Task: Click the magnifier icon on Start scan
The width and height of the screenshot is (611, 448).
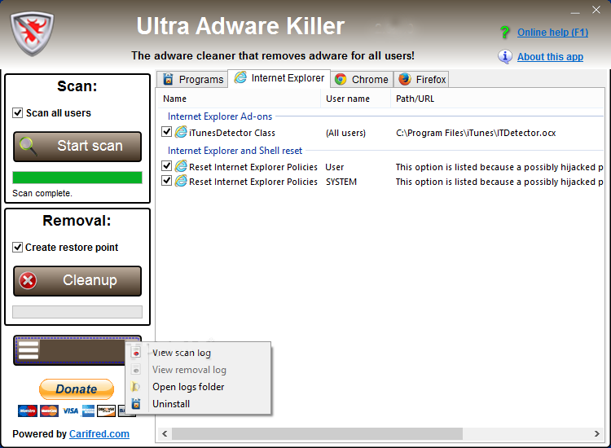Action: (28, 147)
